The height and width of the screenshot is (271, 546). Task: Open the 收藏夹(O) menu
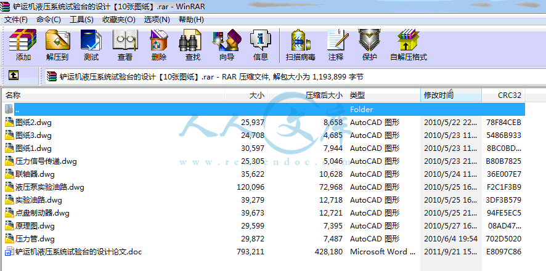pos(119,20)
